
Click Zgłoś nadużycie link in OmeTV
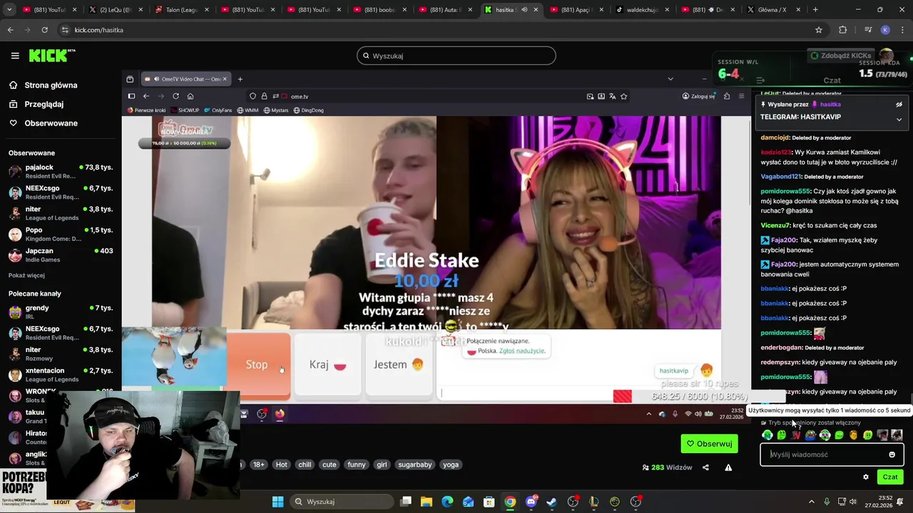pyautogui.click(x=522, y=351)
